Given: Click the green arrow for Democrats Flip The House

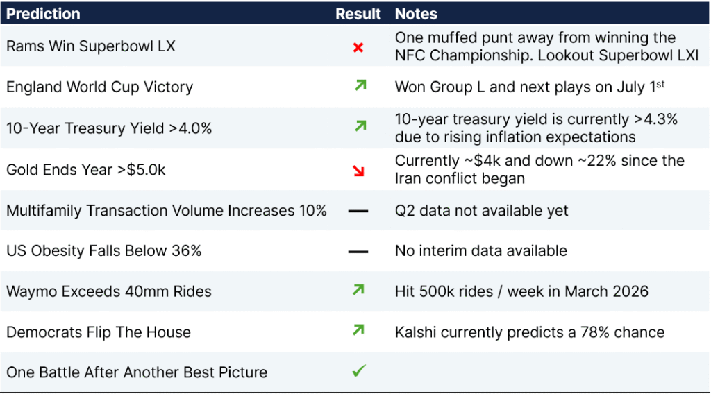Looking at the screenshot, I should [x=359, y=330].
